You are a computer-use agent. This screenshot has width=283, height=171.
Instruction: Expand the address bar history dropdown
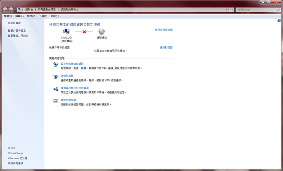click(227, 10)
